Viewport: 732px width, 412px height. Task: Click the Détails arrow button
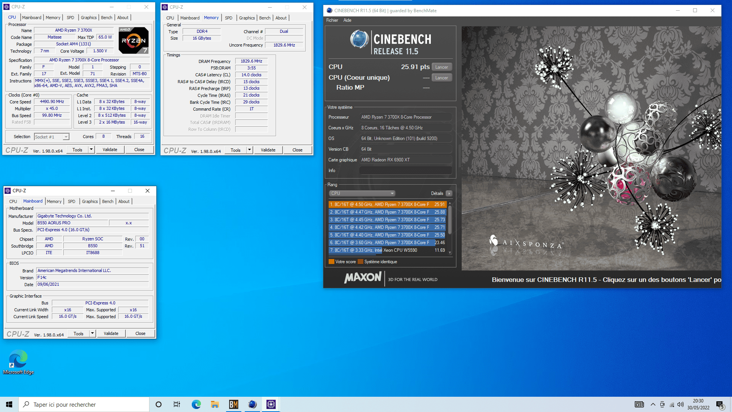tap(449, 193)
